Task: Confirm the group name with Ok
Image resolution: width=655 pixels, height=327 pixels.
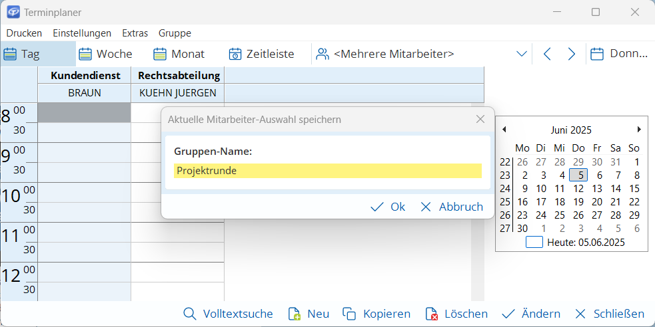Action: click(x=388, y=207)
